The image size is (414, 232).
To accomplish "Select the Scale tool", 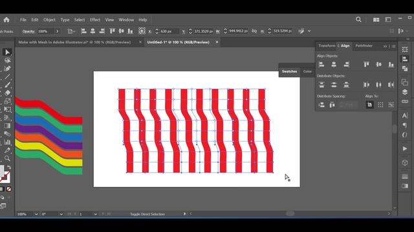I will click(7, 101).
